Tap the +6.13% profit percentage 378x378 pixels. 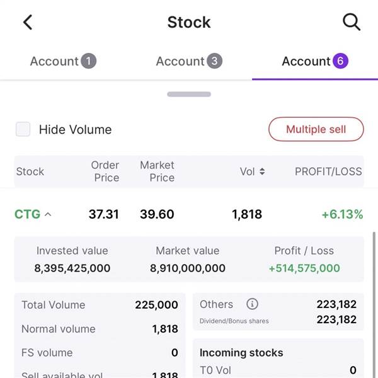(x=342, y=214)
